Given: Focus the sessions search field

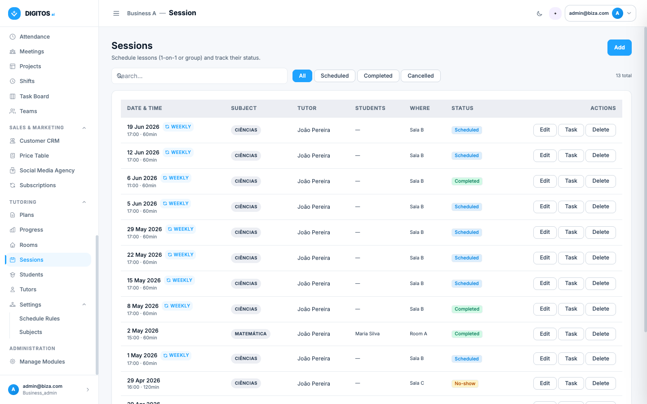Looking at the screenshot, I should (199, 76).
